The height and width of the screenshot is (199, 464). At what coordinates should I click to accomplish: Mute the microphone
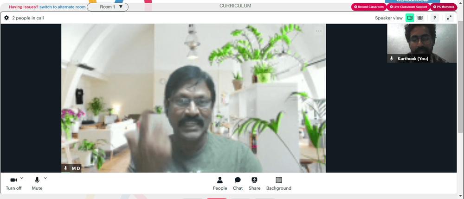click(x=37, y=183)
